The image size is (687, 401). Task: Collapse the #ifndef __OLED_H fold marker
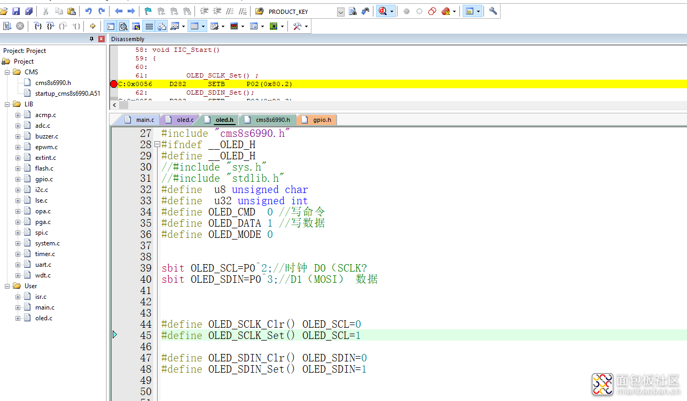157,145
